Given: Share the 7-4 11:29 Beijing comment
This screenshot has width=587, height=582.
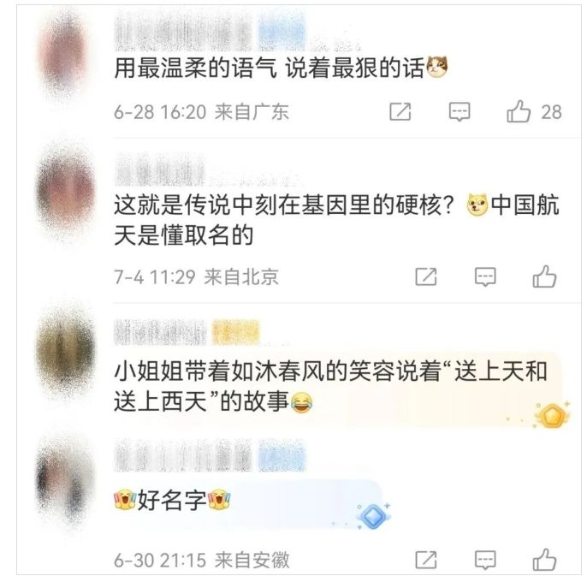Looking at the screenshot, I should pyautogui.click(x=426, y=276).
